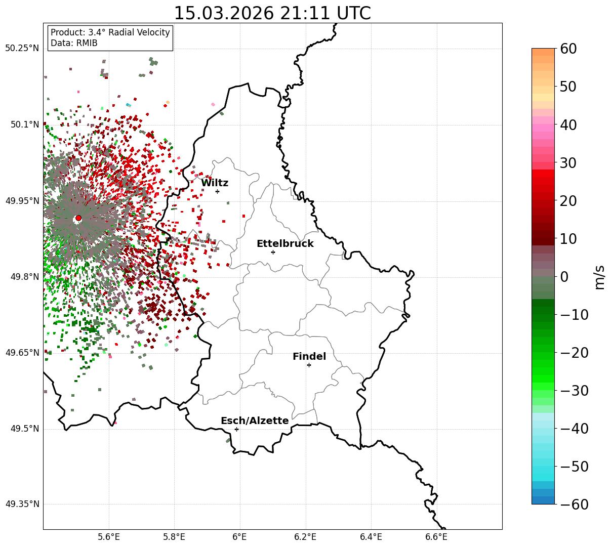Click the 5.8°E longitude label
The width and height of the screenshot is (611, 547).
tap(174, 537)
